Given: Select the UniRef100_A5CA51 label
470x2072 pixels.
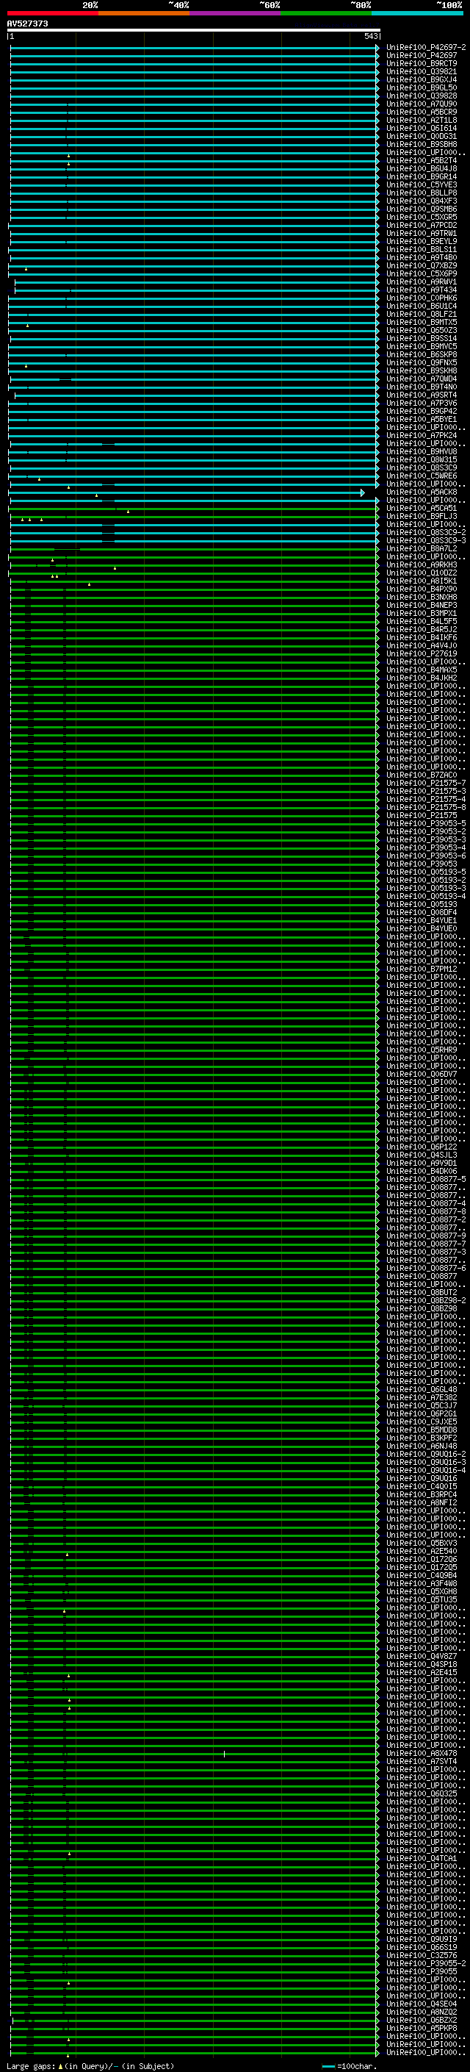Looking at the screenshot, I should 422,509.
